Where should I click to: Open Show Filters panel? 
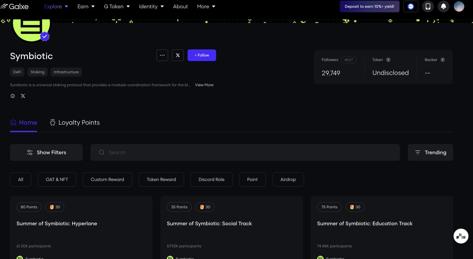[x=46, y=152]
